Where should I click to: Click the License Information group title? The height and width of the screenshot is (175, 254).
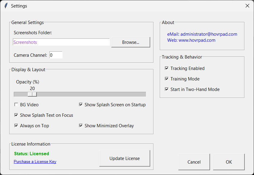pos(31,144)
